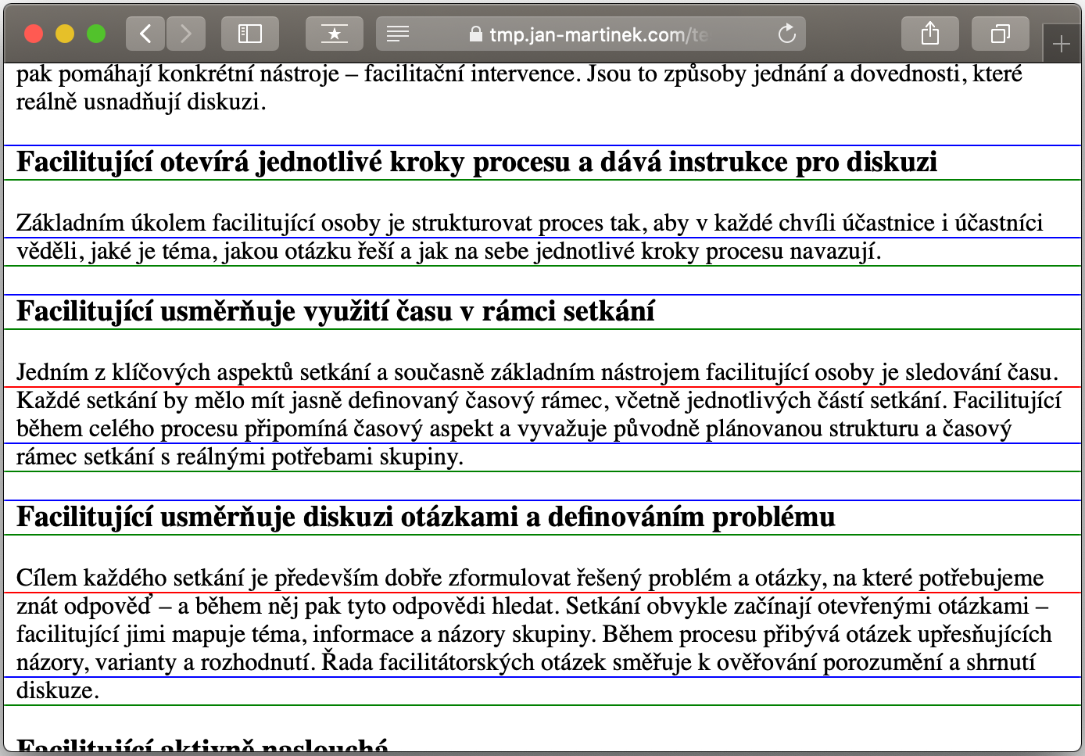Reload the page with the refresh icon

click(786, 34)
